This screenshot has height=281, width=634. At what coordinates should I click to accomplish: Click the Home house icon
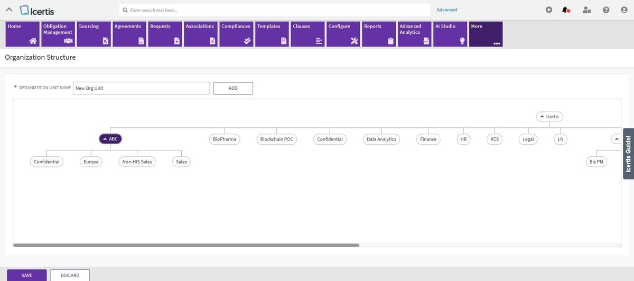pos(33,41)
